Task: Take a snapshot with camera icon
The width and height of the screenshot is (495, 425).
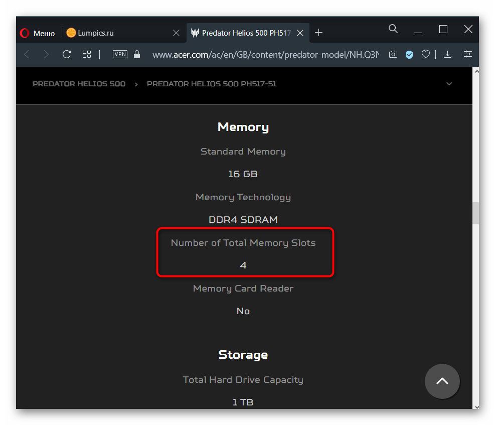Action: [x=393, y=54]
